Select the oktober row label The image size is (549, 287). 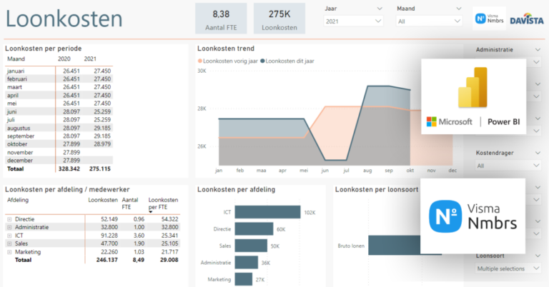(17, 144)
